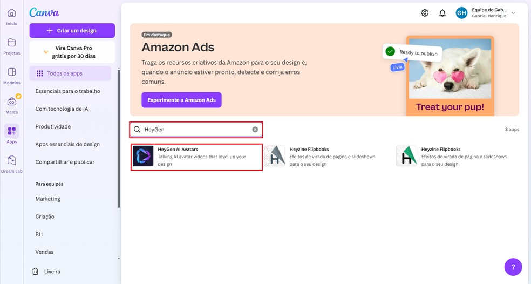Focus the apps search field

tap(194, 130)
